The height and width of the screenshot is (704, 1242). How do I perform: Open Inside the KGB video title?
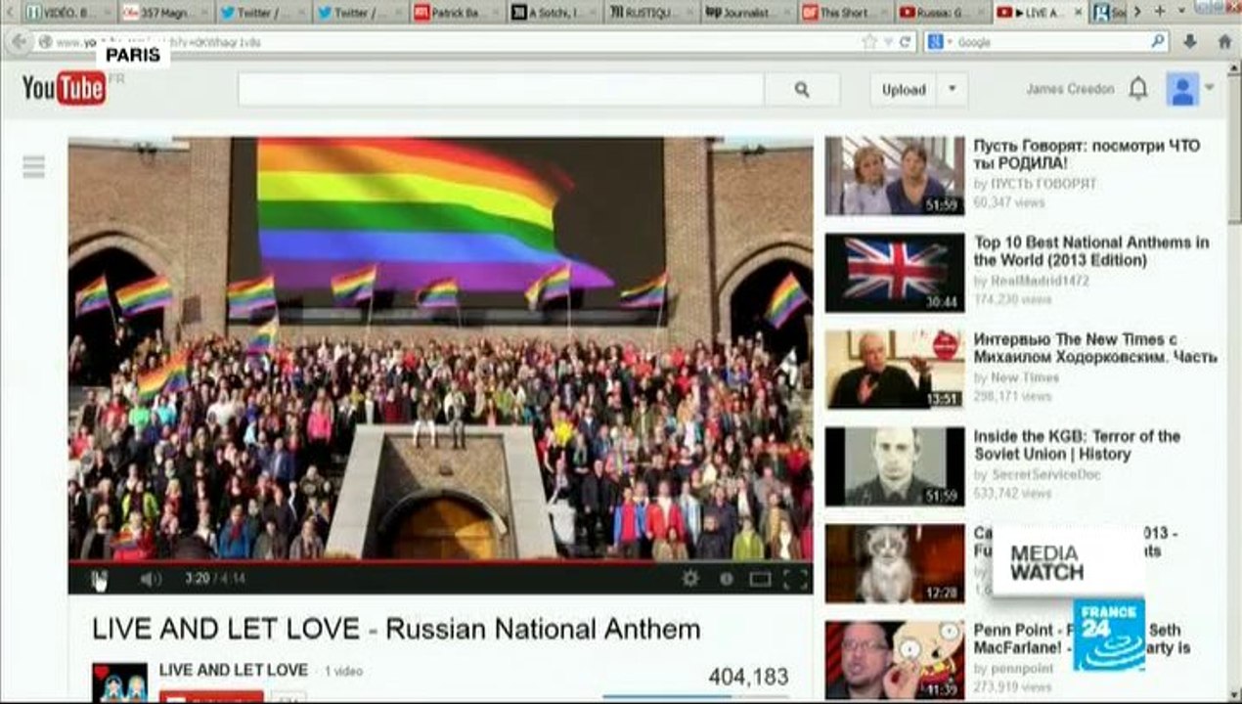[1077, 445]
